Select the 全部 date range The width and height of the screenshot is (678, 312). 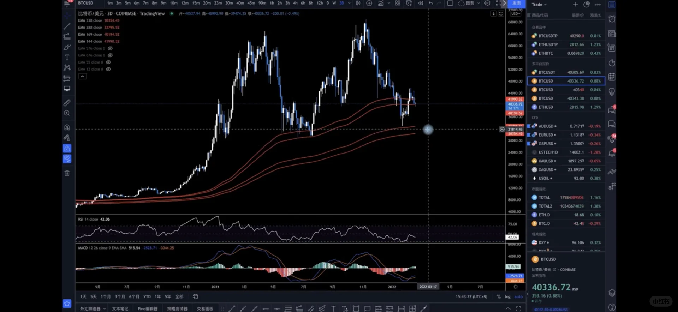coord(179,297)
